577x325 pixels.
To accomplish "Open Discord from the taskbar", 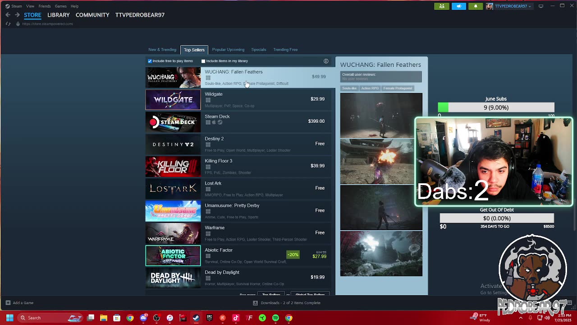I will [x=143, y=318].
